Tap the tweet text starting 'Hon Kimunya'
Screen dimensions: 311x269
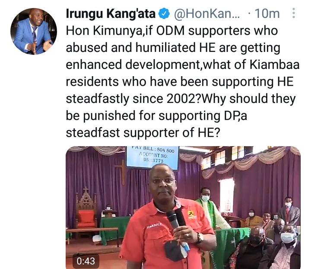[183, 81]
